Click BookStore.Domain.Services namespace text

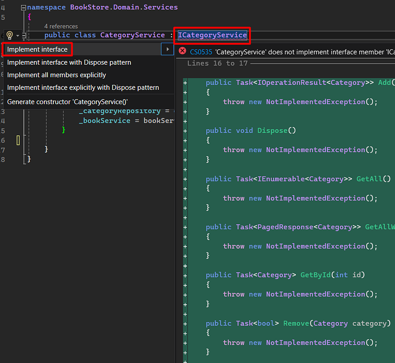pos(124,7)
